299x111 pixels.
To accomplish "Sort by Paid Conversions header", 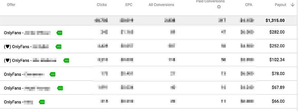I will point(210,1).
